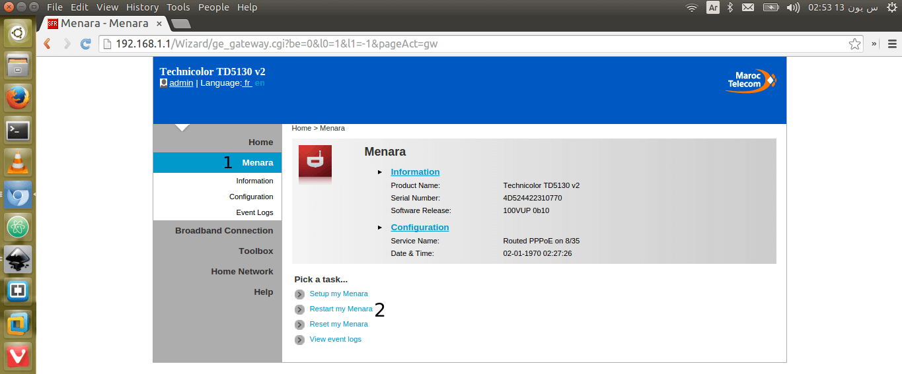The image size is (902, 374).
Task: Click Reset my Menara link
Action: pyautogui.click(x=338, y=325)
